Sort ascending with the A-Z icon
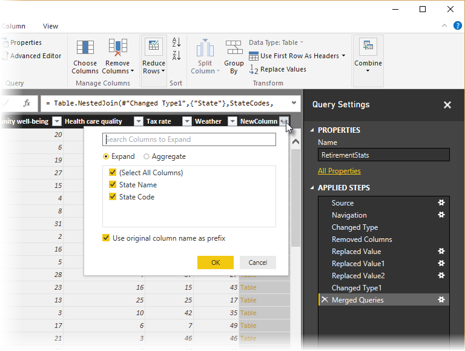Screen dimensions: 465x351 (176, 42)
